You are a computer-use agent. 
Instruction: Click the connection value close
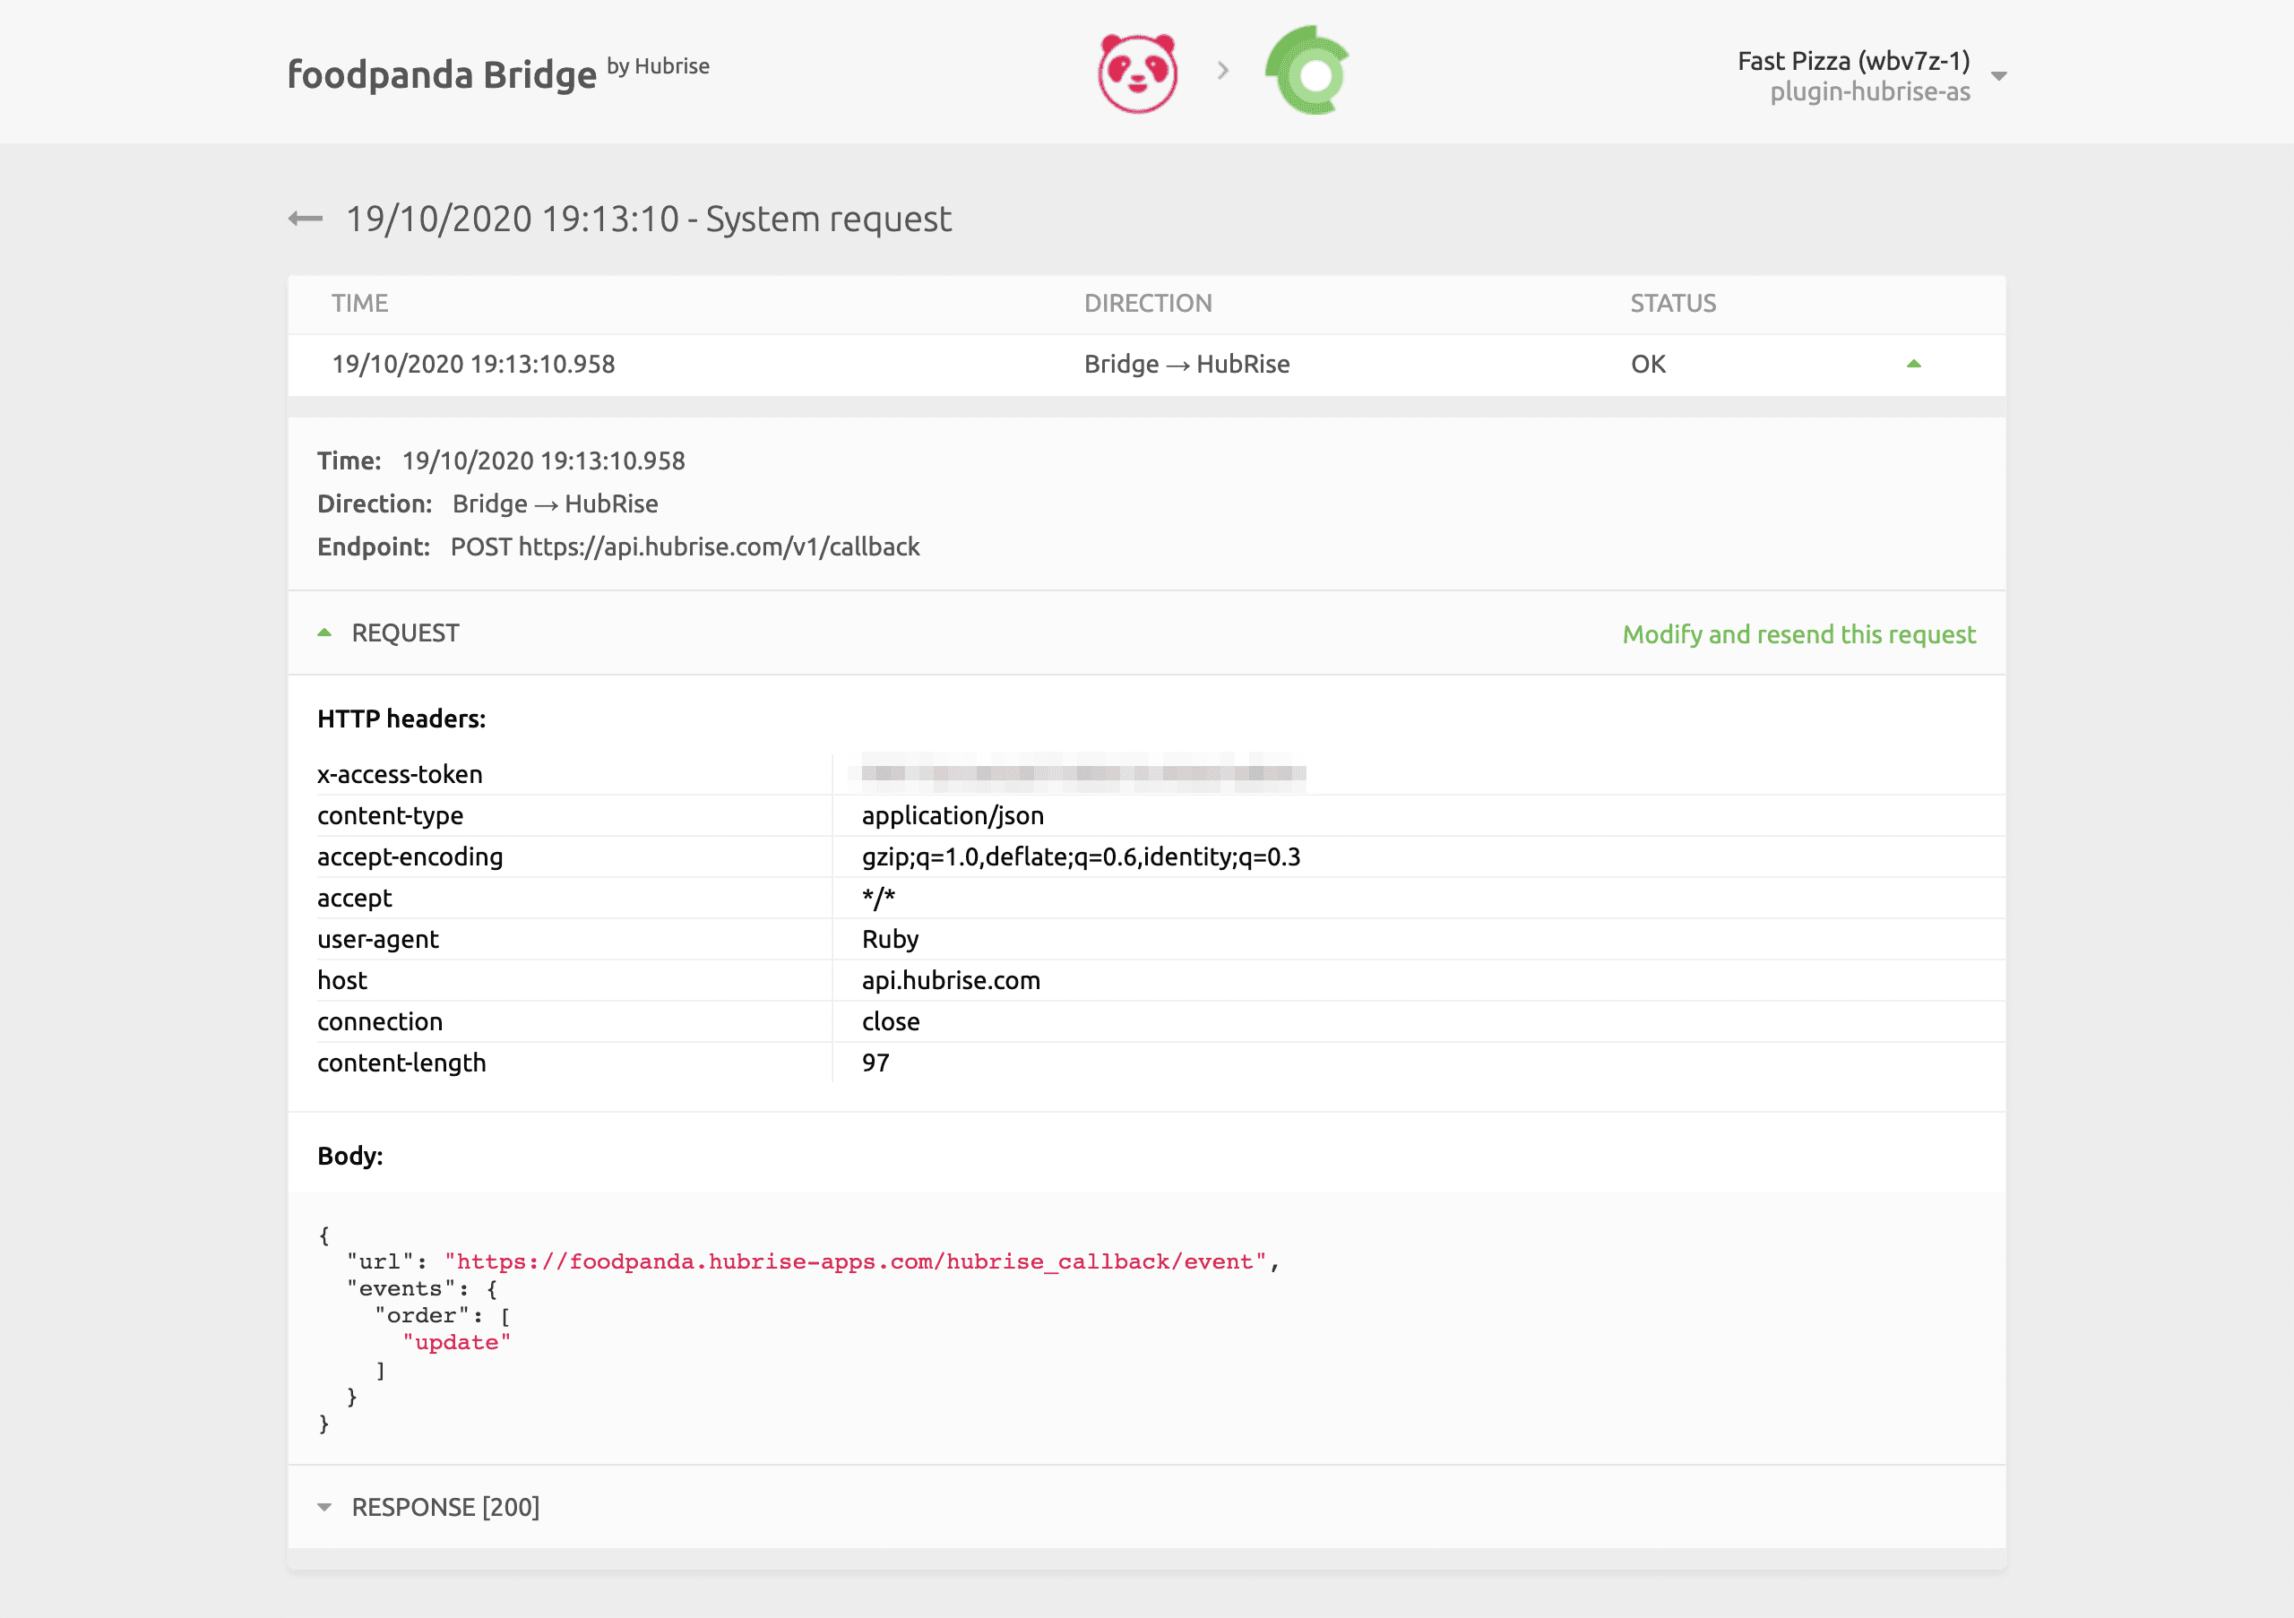coord(890,1021)
